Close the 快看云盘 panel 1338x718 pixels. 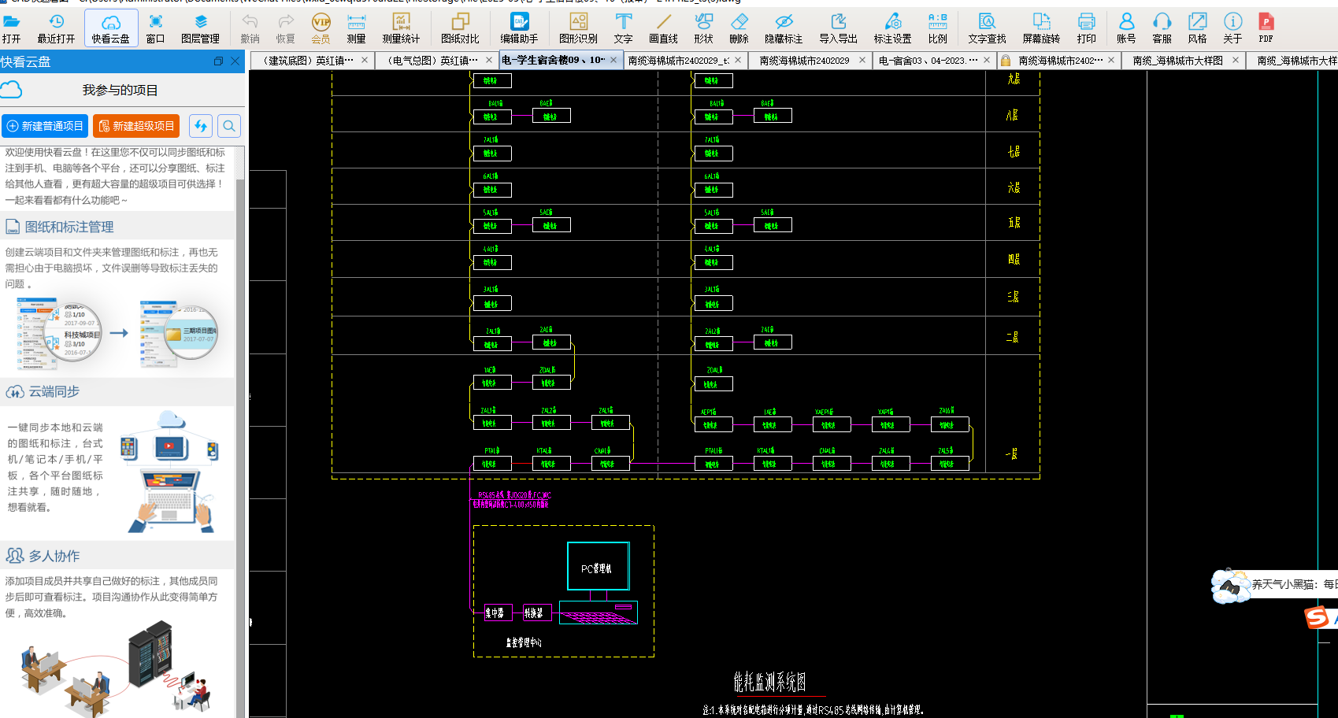(235, 61)
